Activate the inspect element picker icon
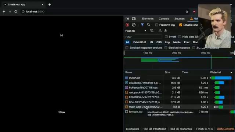This screenshot has height=132, width=235. click(127, 19)
